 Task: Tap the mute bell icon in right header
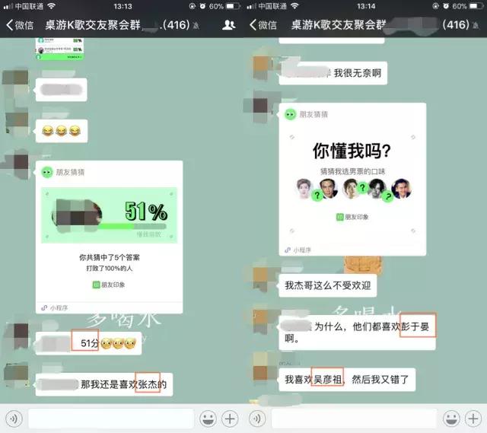[476, 25]
